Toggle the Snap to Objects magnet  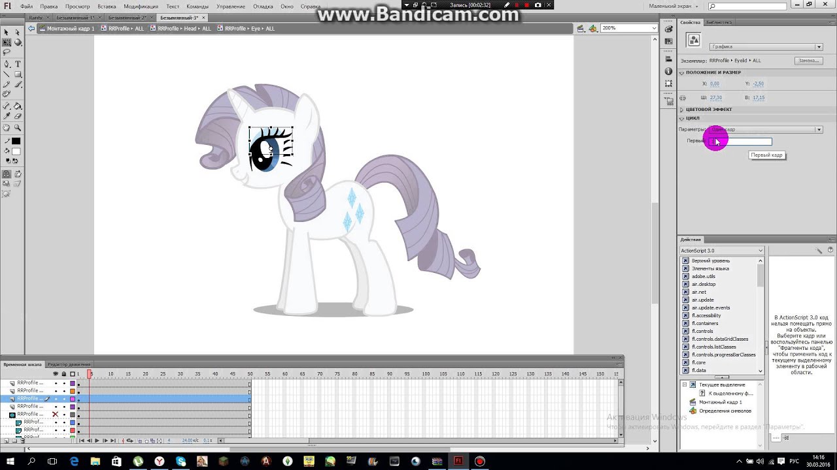pyautogui.click(x=7, y=174)
